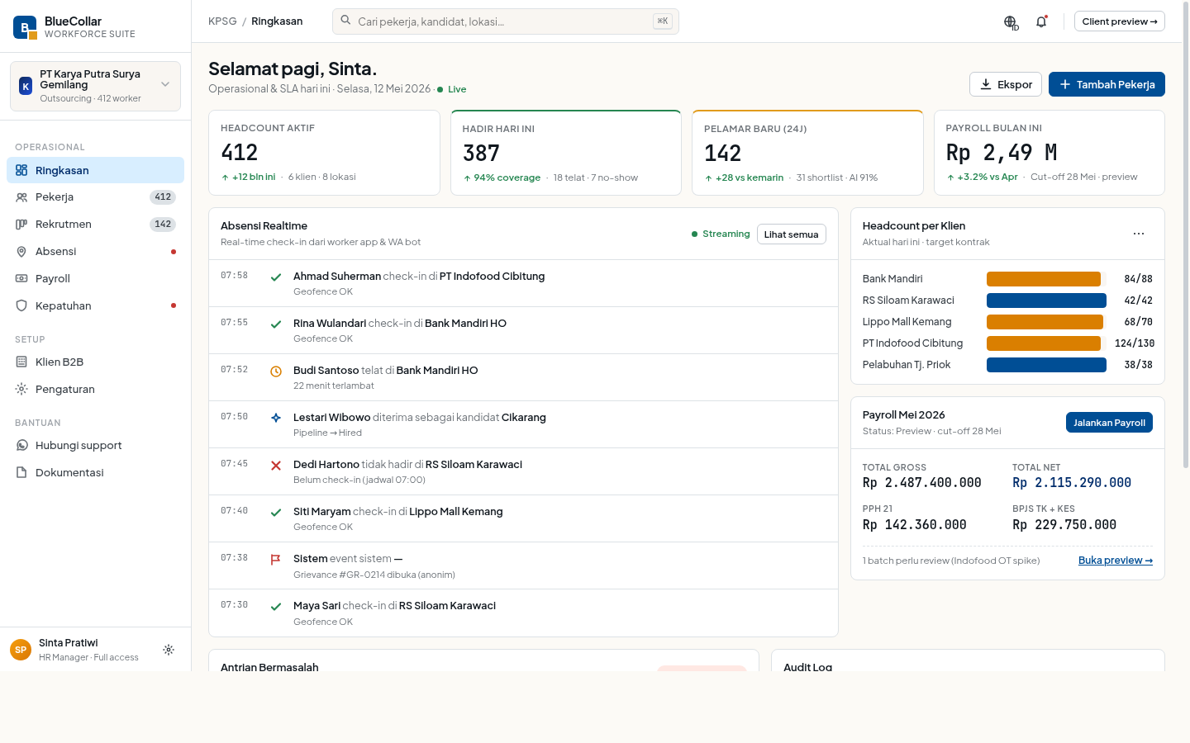
Task: Click the Pelamar Baru 142 card
Action: 807,153
